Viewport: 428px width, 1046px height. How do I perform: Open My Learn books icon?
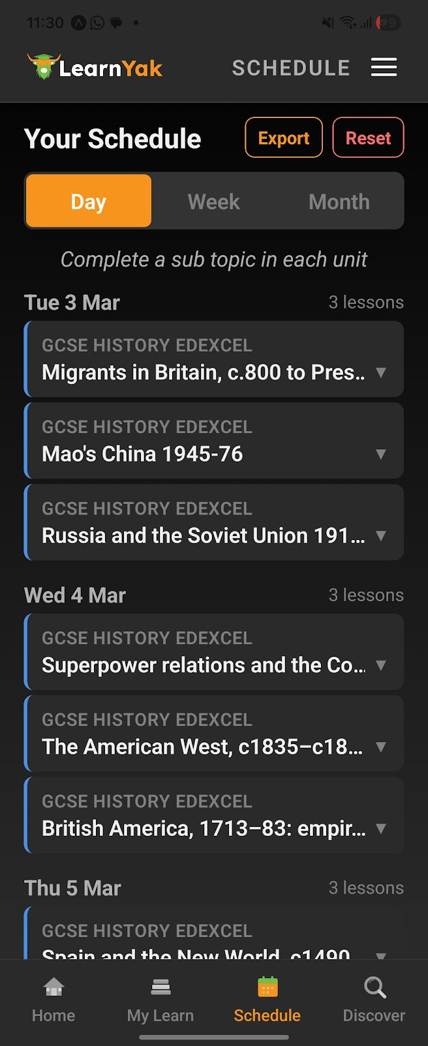[160, 987]
